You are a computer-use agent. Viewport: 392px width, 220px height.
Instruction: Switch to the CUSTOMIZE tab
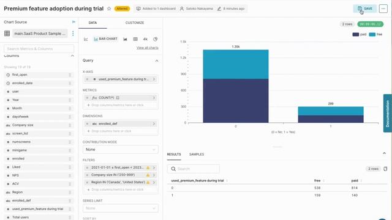coord(135,23)
